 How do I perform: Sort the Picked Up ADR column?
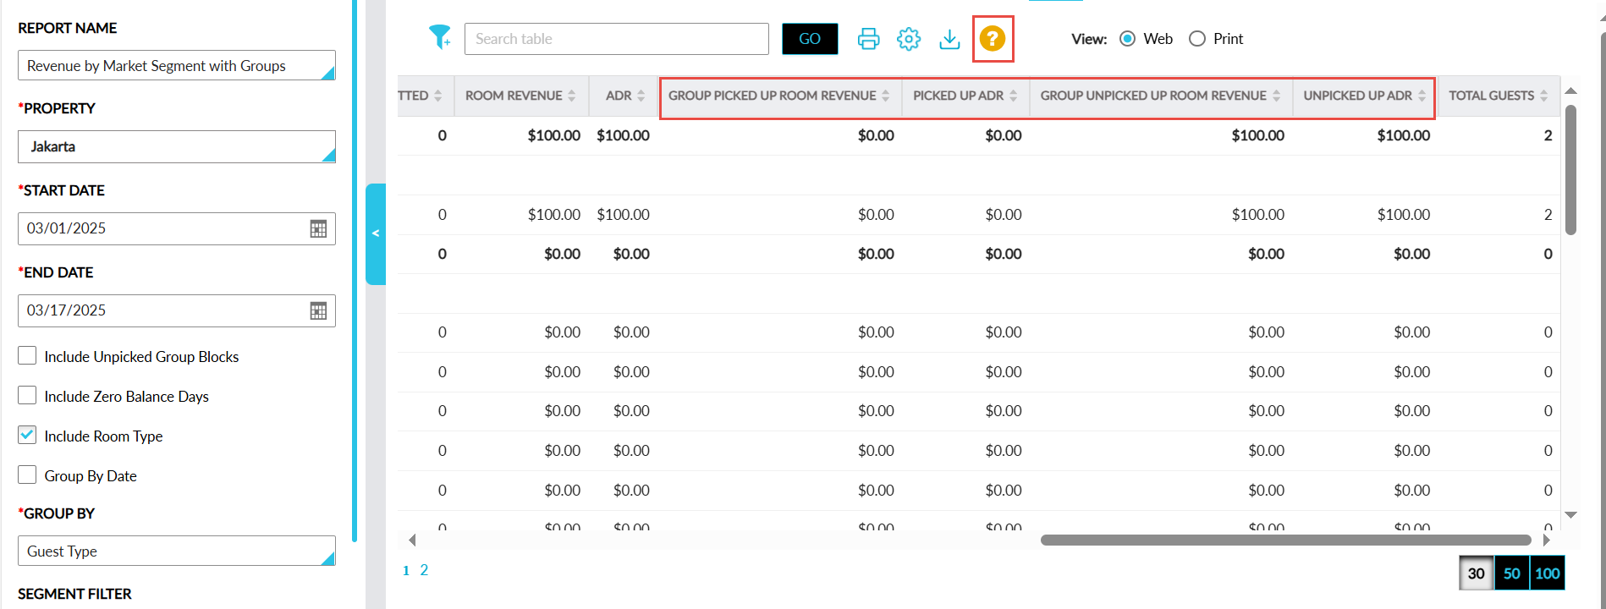[x=1014, y=96]
